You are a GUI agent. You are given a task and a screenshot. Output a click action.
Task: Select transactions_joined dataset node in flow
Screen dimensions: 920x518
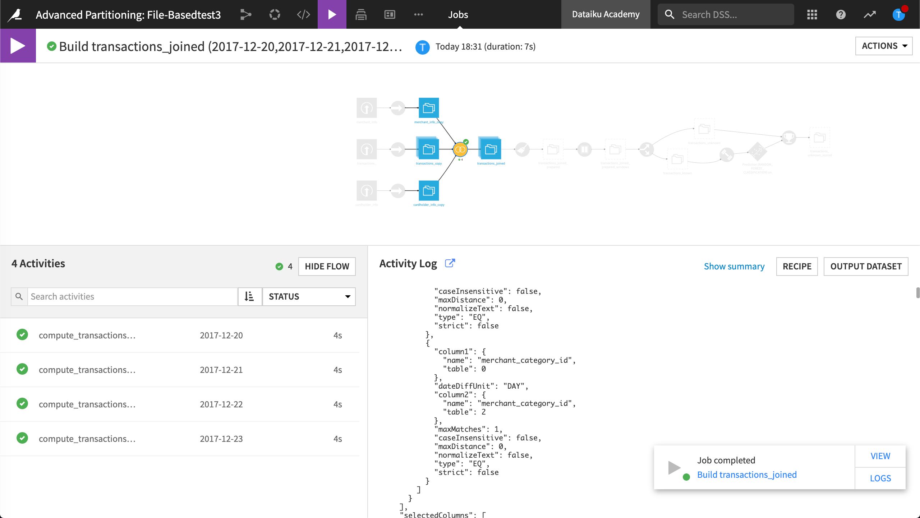click(x=491, y=149)
